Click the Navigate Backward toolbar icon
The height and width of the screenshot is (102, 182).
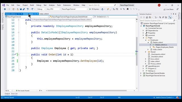pyautogui.click(x=5, y=9)
